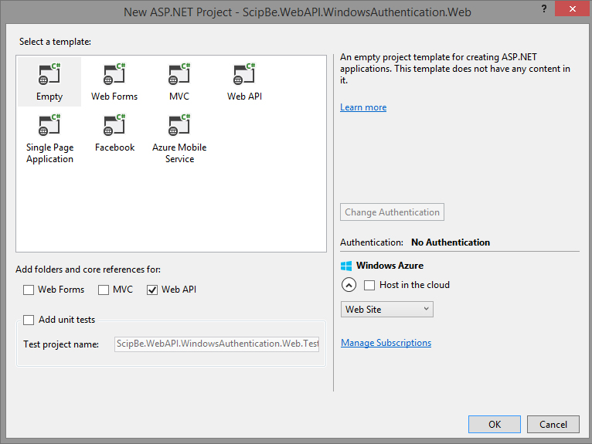Open the Manage Subscriptions link
This screenshot has height=444, width=592.
[x=386, y=343]
